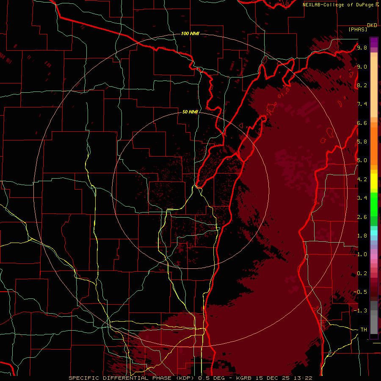Pick the bright green color bar segment
Screen dimensions: 381x381
point(374,204)
